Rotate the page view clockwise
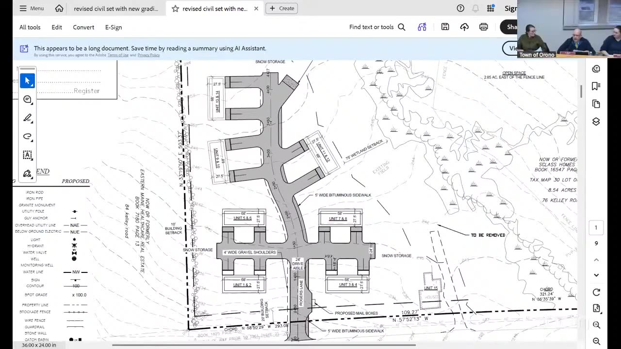The height and width of the screenshot is (349, 621). [596, 292]
